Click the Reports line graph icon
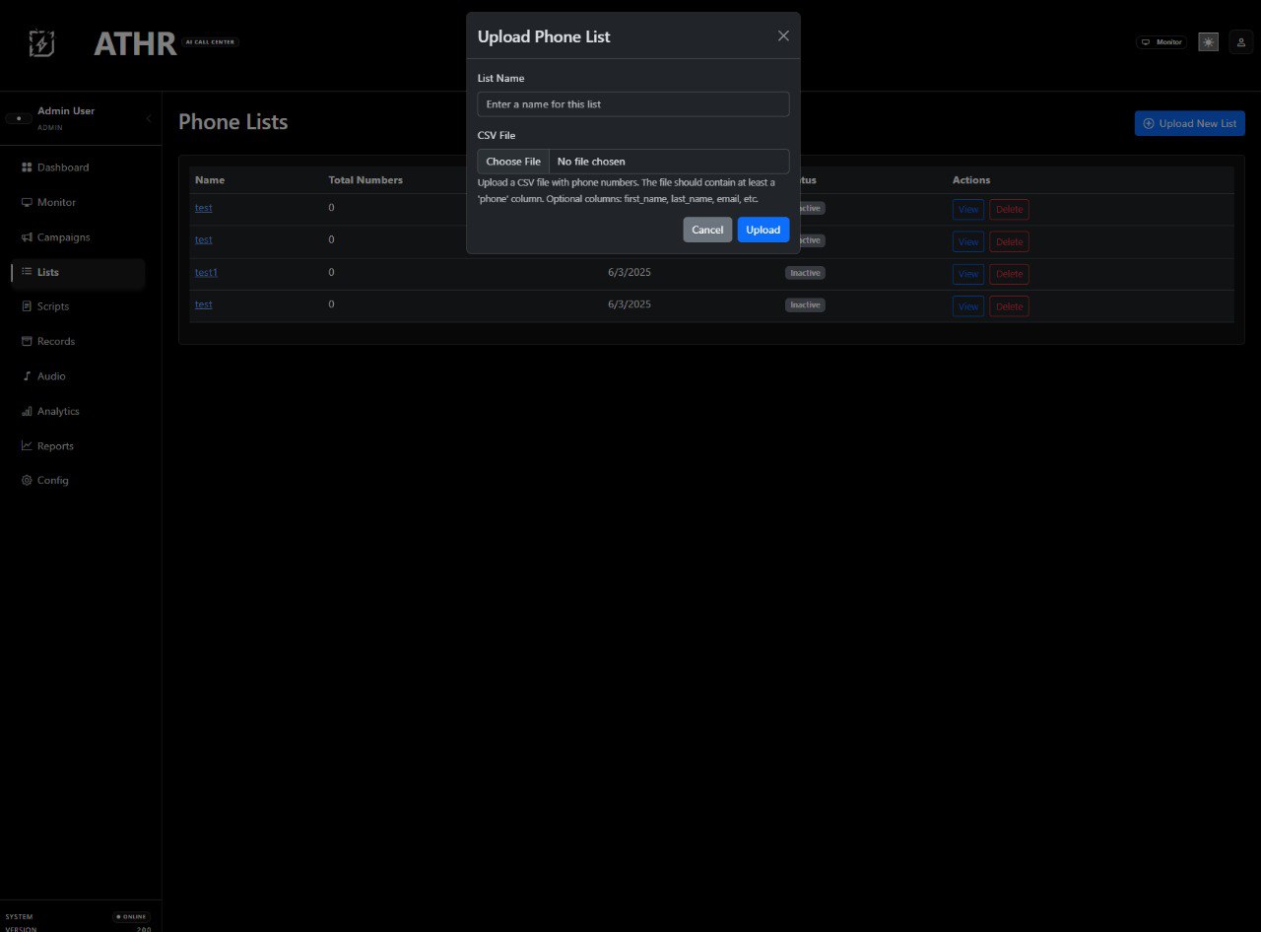1261x932 pixels. [27, 445]
